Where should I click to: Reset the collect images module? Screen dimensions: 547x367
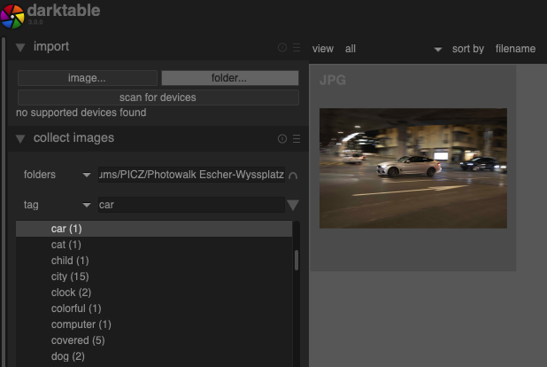pyautogui.click(x=282, y=139)
